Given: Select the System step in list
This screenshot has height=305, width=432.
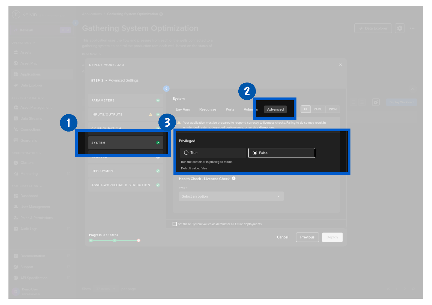Looking at the screenshot, I should tap(125, 143).
